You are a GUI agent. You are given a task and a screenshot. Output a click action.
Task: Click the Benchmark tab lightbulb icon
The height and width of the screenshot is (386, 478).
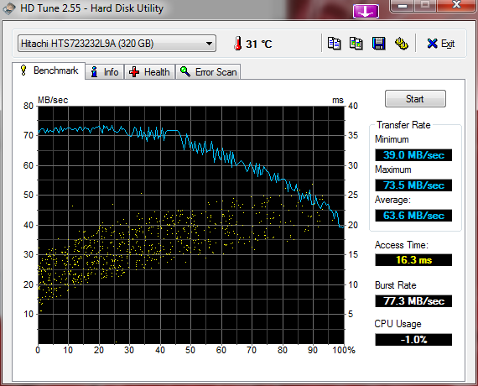pos(23,70)
